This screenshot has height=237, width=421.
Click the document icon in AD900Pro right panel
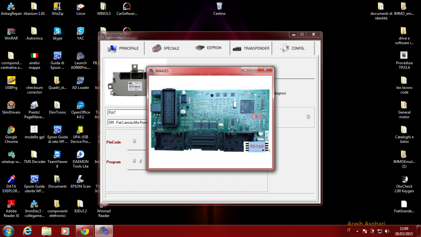pos(308,117)
